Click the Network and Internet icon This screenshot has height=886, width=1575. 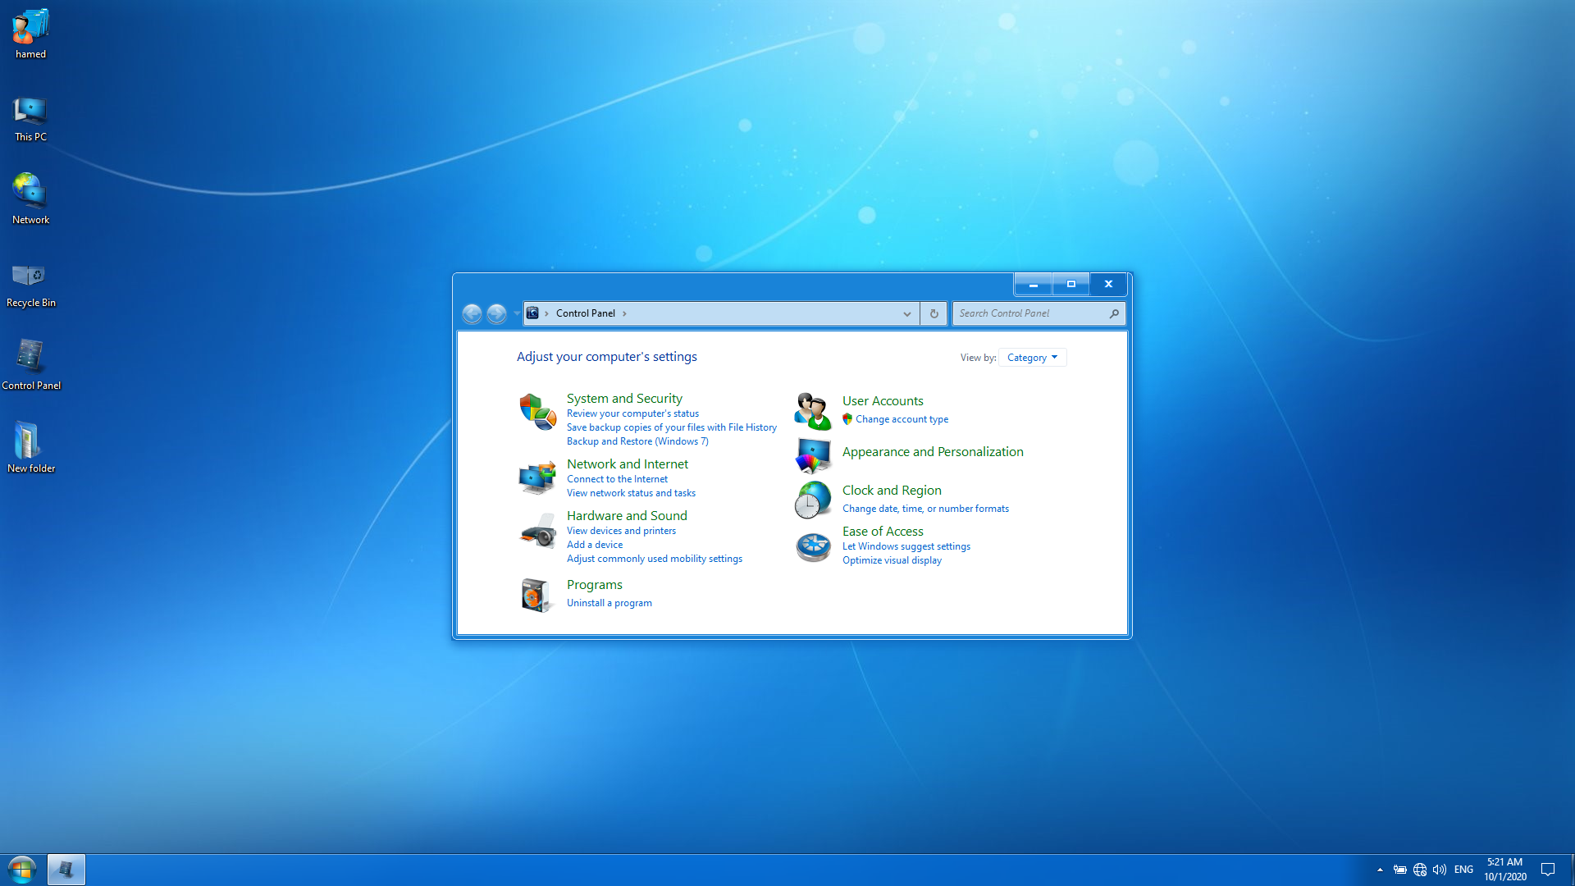[537, 477]
